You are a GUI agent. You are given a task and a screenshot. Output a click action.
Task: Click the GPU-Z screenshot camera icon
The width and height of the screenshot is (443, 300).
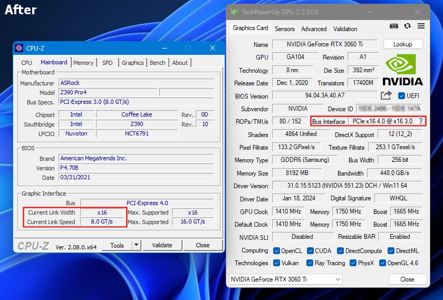(x=394, y=26)
